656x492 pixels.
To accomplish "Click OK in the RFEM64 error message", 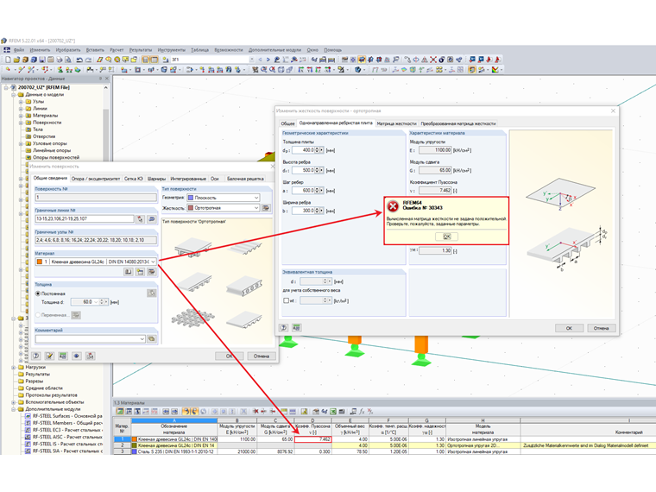I will [446, 237].
